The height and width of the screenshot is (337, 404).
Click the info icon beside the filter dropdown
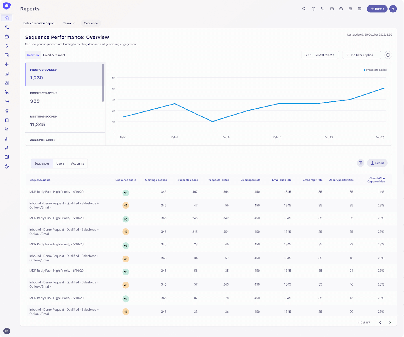tap(388, 55)
